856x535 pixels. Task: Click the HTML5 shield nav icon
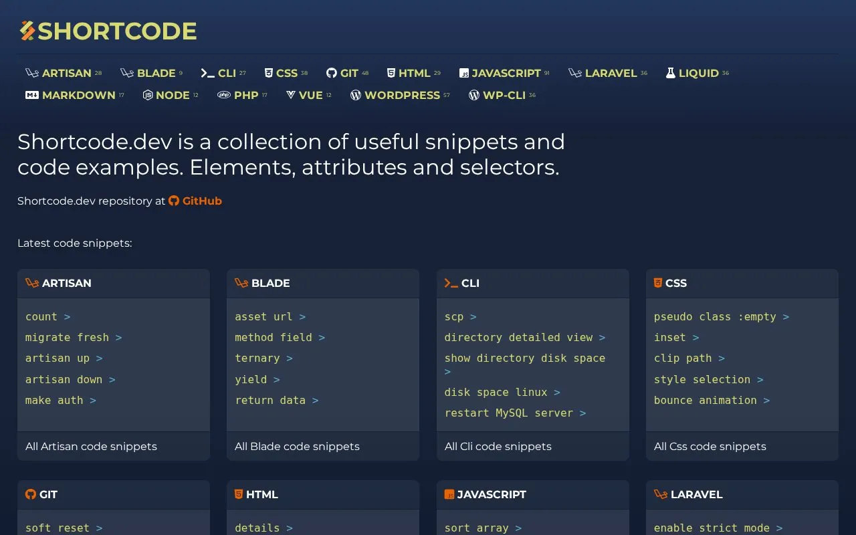[391, 73]
